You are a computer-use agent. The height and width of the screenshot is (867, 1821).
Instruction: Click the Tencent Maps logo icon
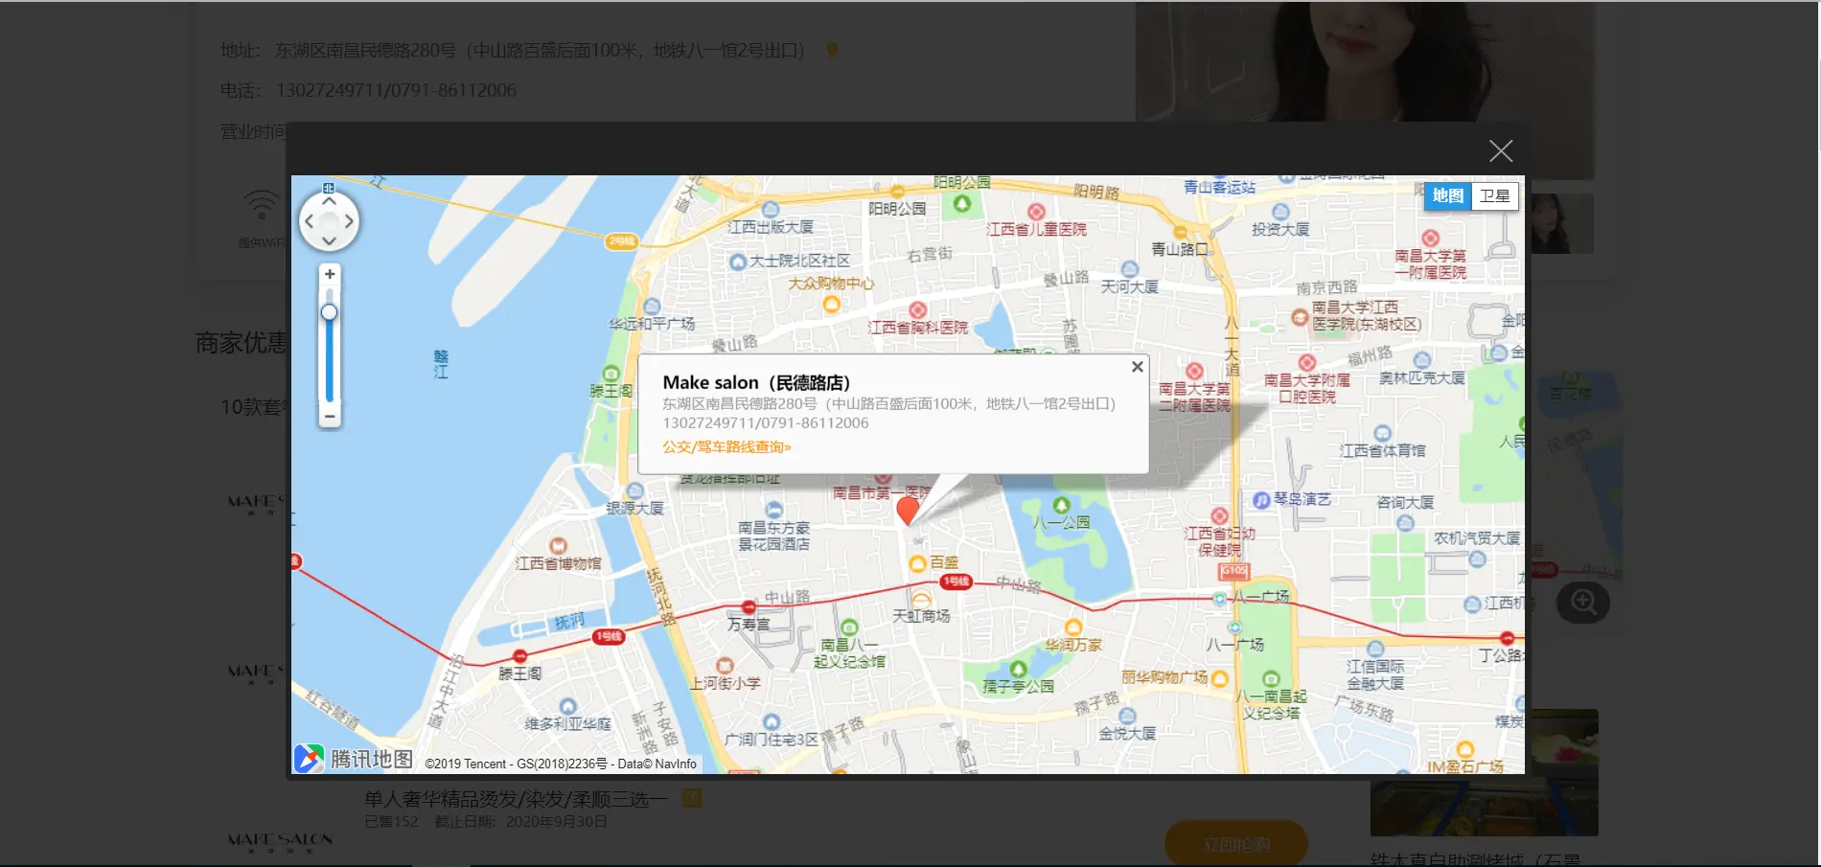308,759
